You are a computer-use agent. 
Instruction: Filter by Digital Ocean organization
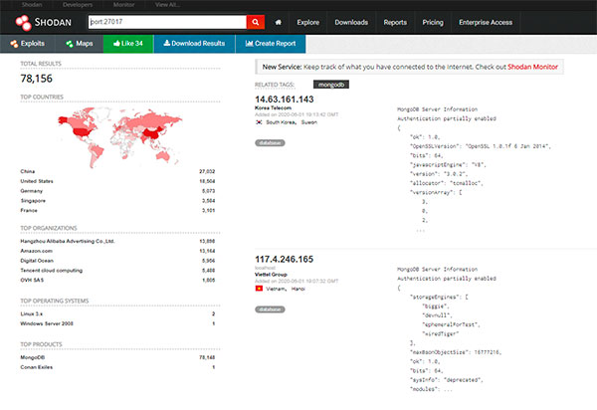[x=37, y=261]
